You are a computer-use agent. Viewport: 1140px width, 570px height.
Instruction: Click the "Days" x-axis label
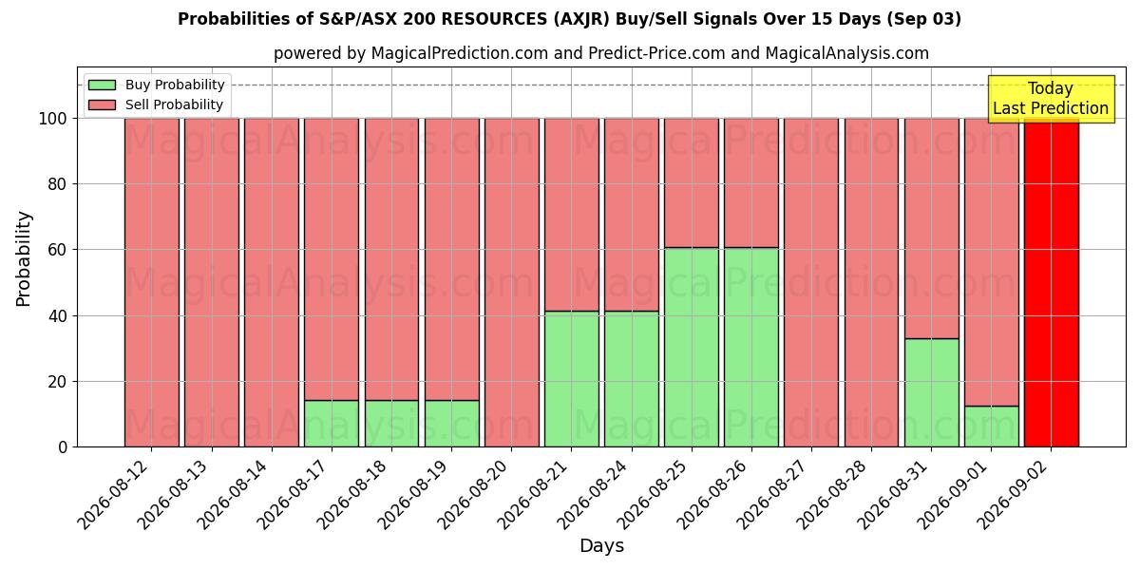(601, 545)
